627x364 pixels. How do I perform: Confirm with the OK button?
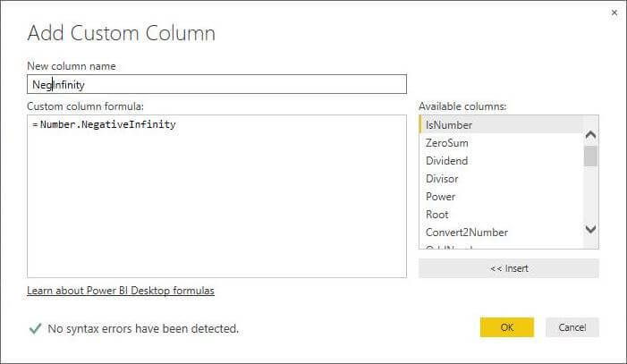[506, 327]
